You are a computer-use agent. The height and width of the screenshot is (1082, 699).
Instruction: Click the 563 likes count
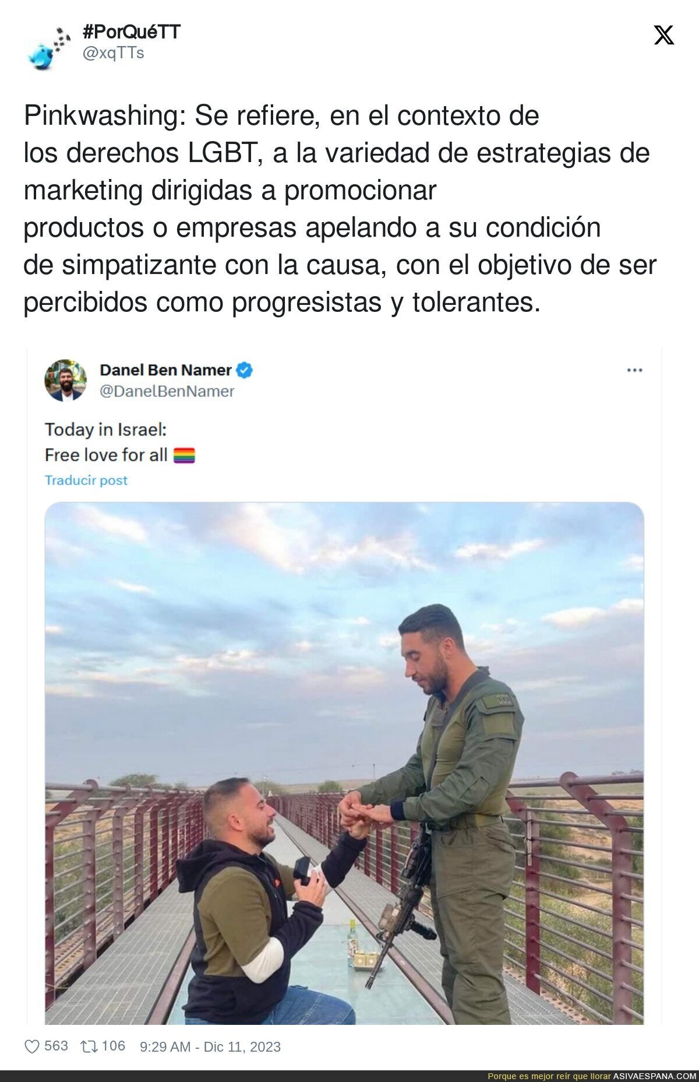pyautogui.click(x=57, y=1046)
